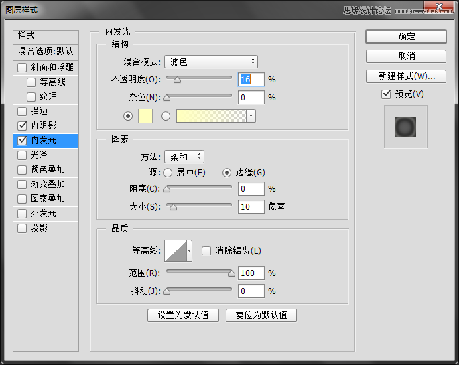Enable the 投影 checkbox

point(22,228)
